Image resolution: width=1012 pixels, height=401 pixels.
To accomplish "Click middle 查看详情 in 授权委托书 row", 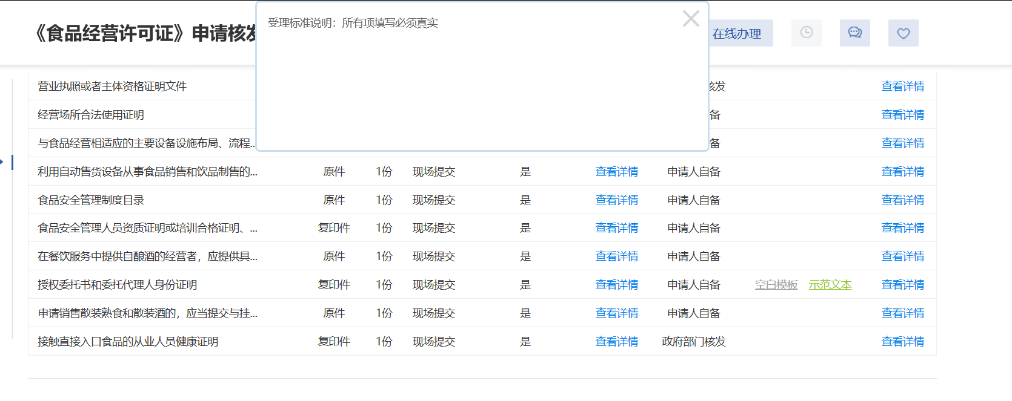I will pyautogui.click(x=616, y=285).
